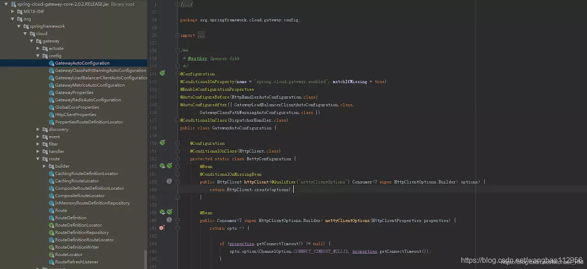
Task: Click the @author tag in the Javadoc
Action: 197,59
